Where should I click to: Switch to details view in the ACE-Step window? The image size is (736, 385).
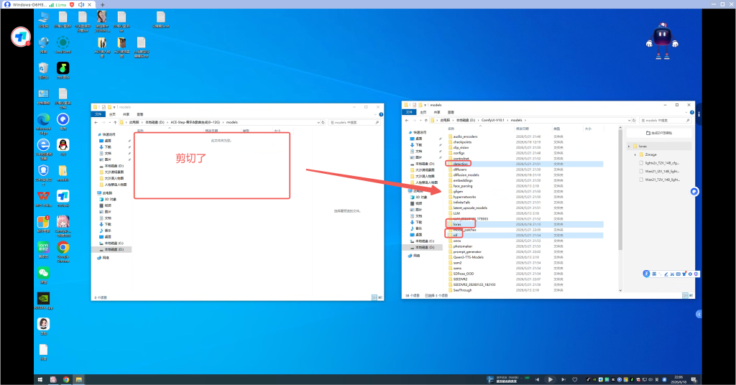(x=374, y=297)
